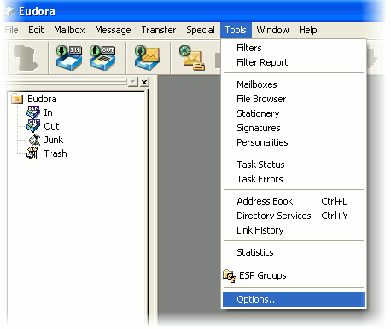Open the mailbox panel dropdown arrow
The height and width of the screenshot is (329, 391).
point(133,82)
